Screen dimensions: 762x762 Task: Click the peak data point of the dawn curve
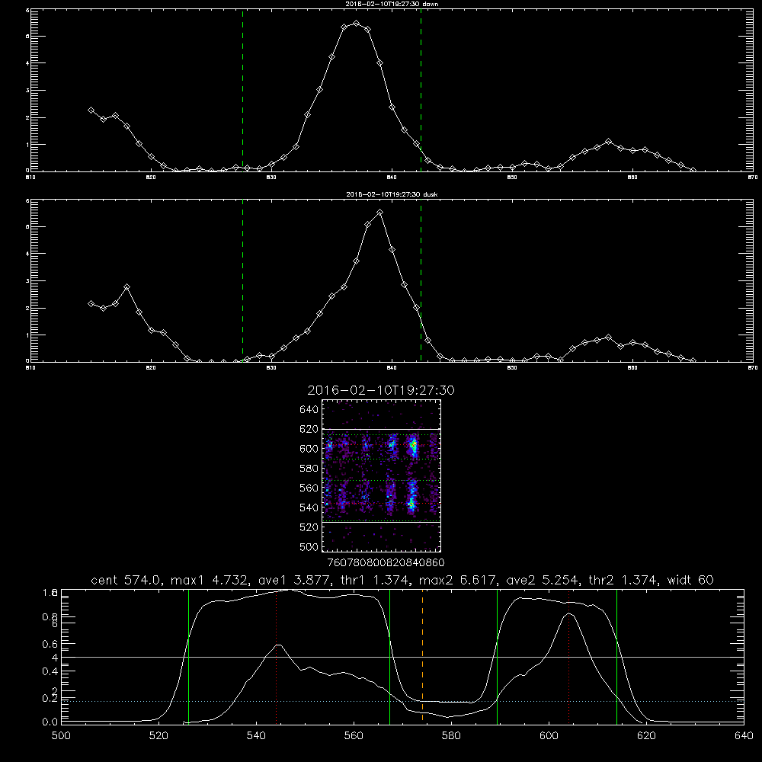point(356,24)
